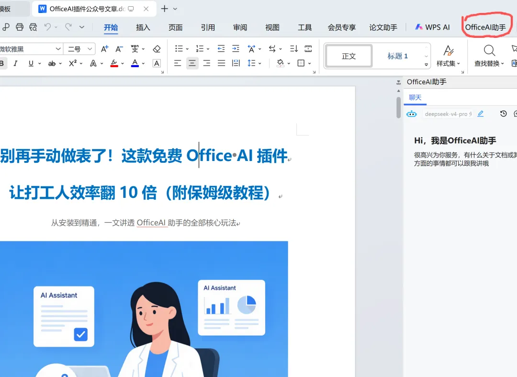Open the paragraph dialog launcher arrow
This screenshot has width=517, height=377.
[314, 72]
